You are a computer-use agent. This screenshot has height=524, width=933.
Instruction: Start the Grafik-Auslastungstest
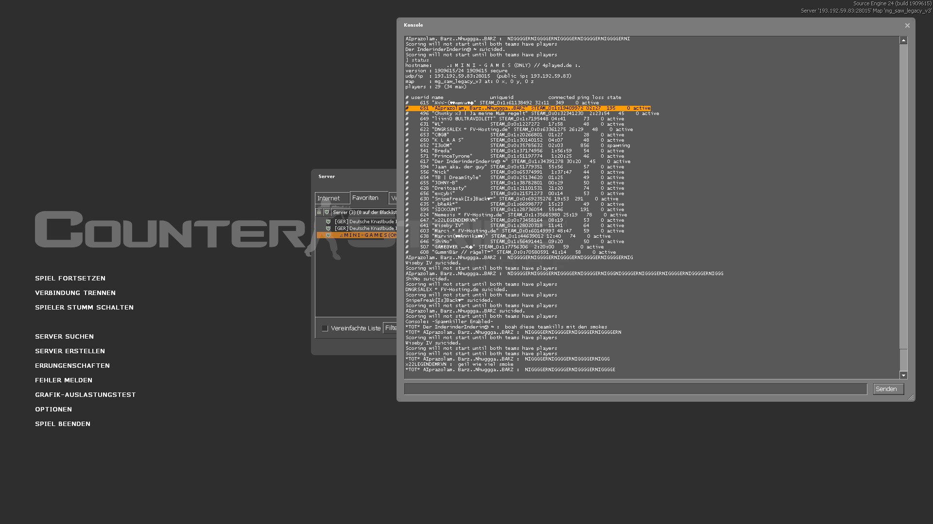point(86,395)
